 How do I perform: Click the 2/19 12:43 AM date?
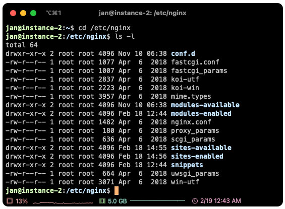[x=220, y=201]
